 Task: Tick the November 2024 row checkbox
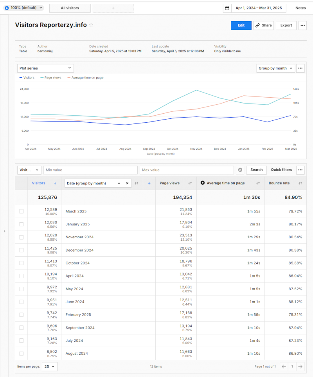point(22,237)
